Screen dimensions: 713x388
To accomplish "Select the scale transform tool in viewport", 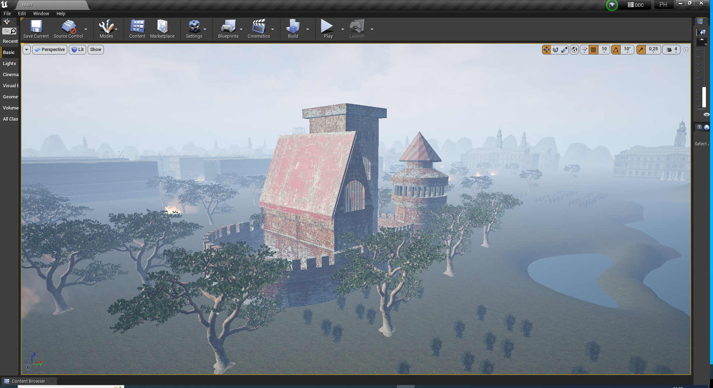I will point(564,50).
